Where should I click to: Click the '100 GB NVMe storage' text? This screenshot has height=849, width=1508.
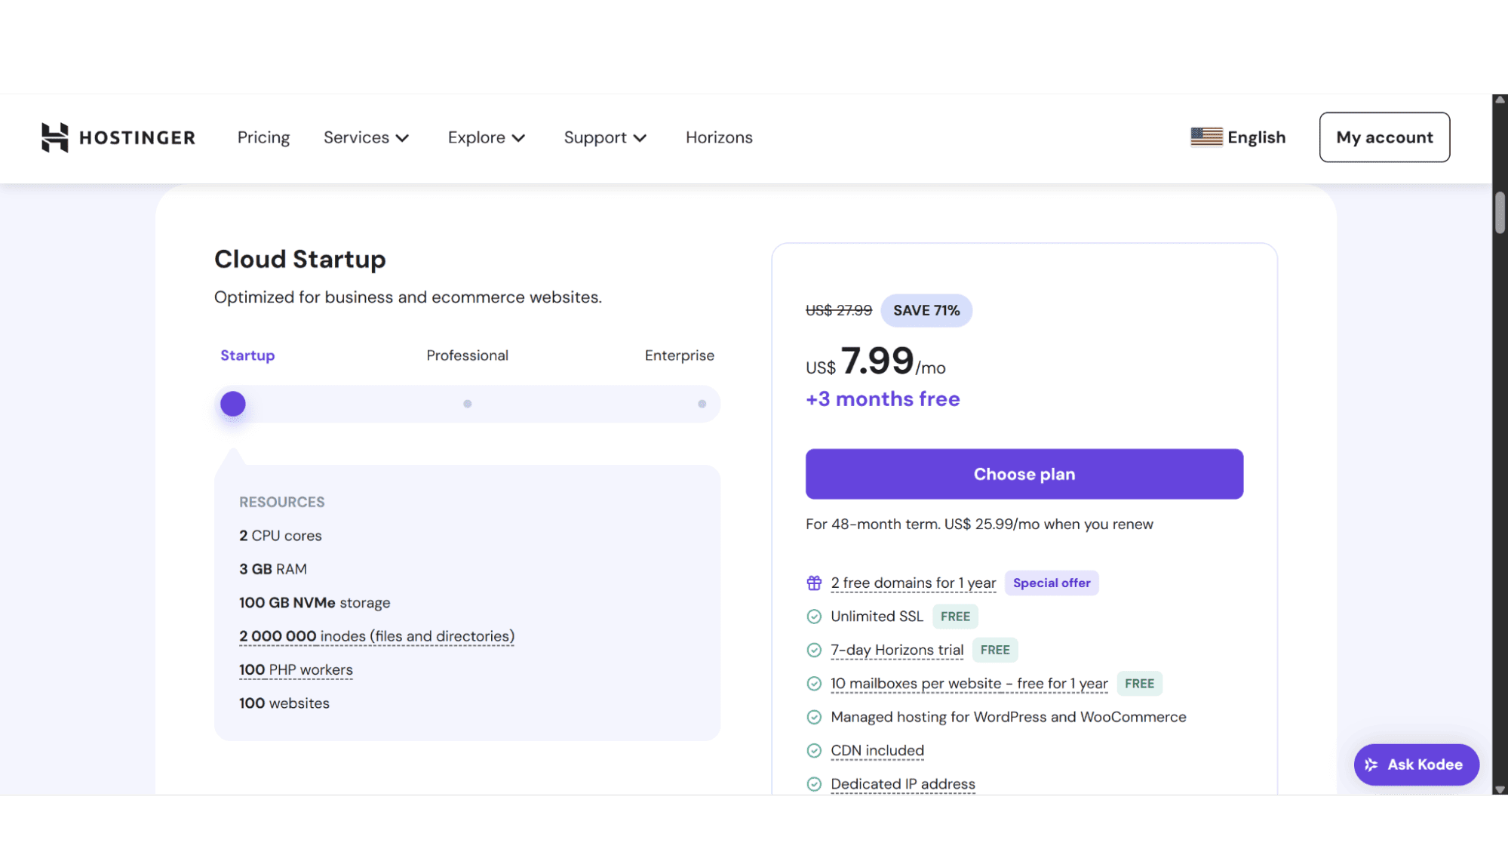point(315,603)
